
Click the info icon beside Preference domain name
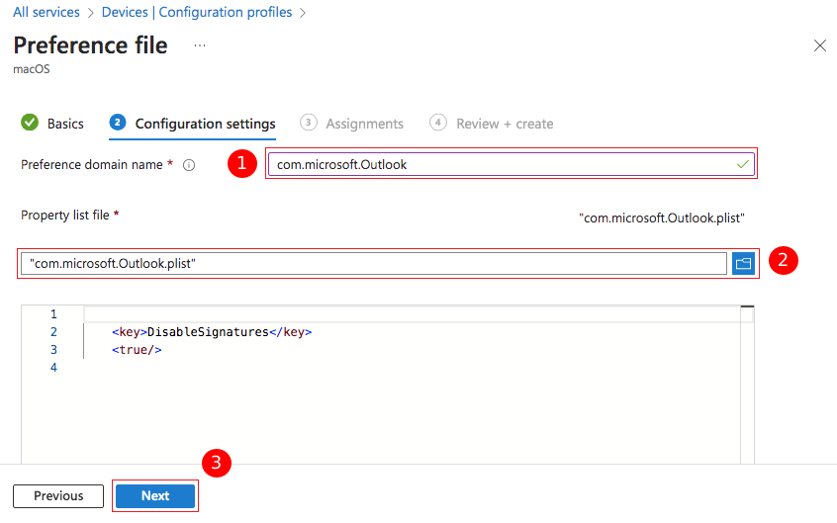click(x=189, y=165)
